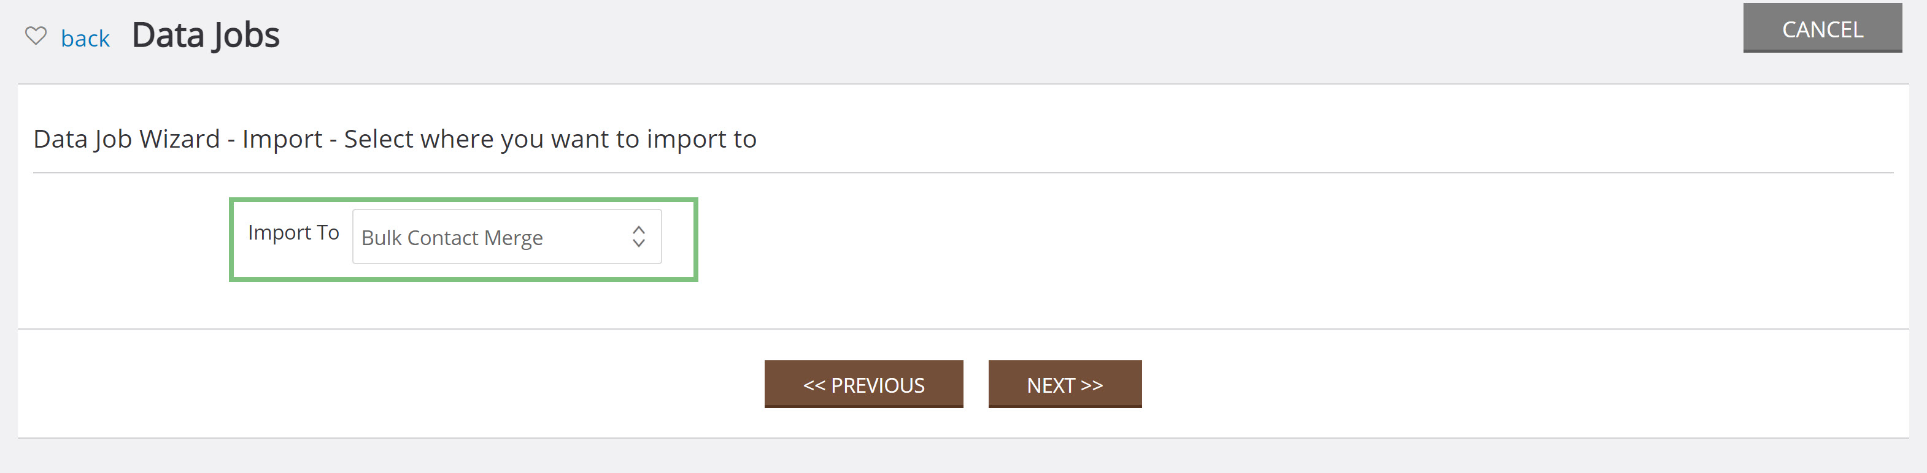The image size is (1927, 473).
Task: Select the Bulk Contact Merge value text
Action: (452, 238)
